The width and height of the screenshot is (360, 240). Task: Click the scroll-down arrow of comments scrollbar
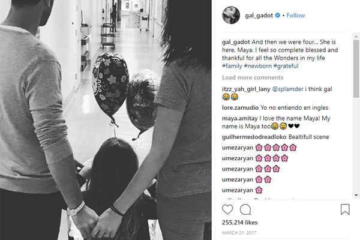click(x=356, y=195)
